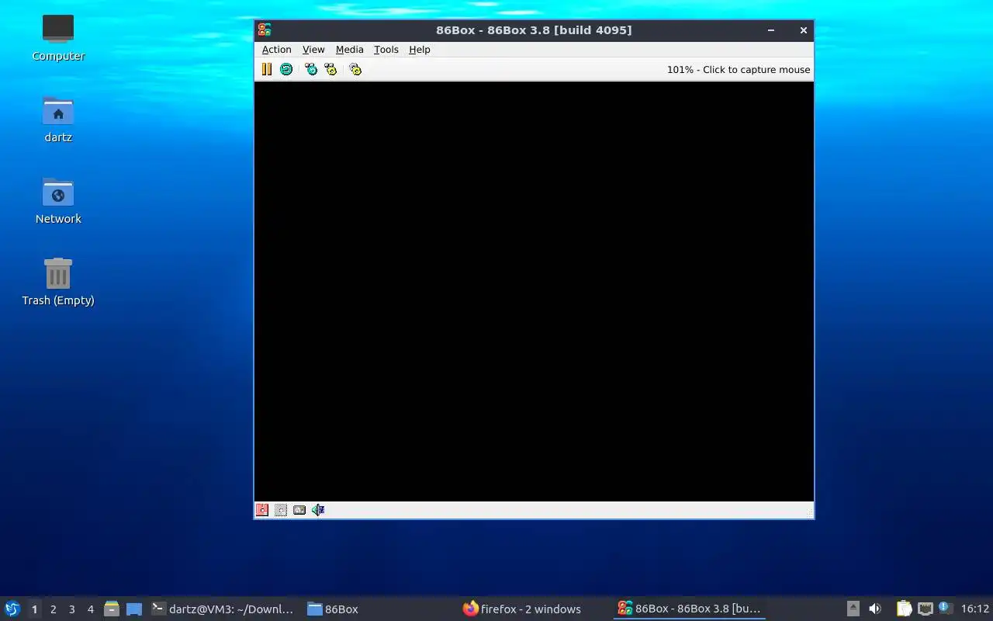Open the Tools menu
This screenshot has height=621, width=993.
coord(386,49)
